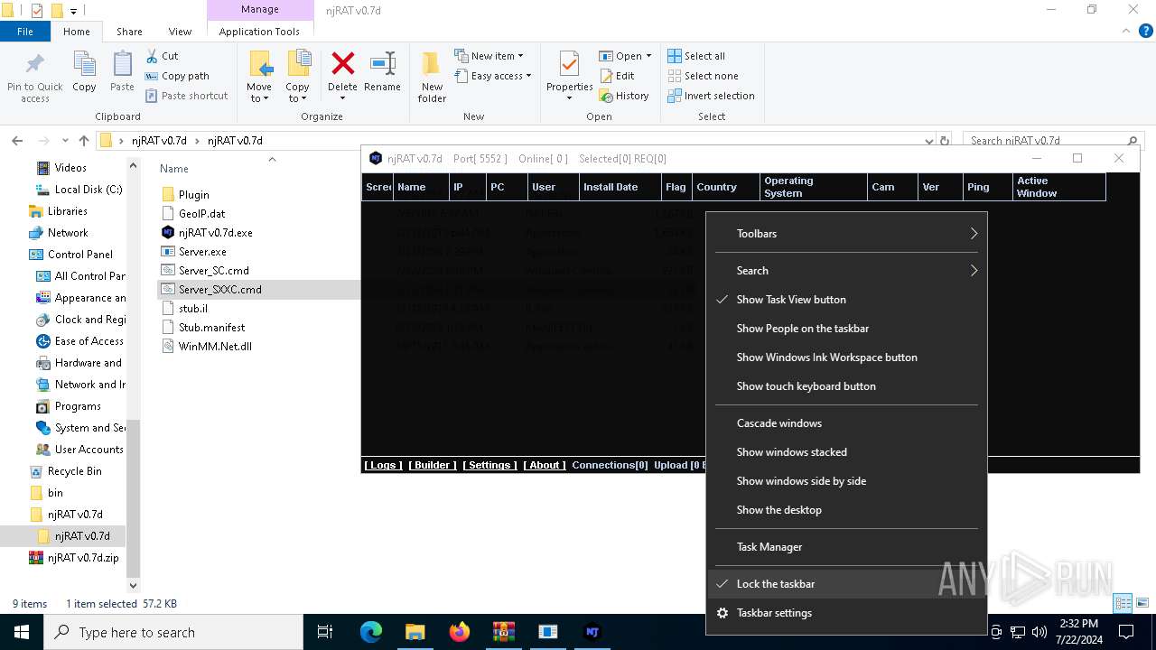The width and height of the screenshot is (1156, 650).
Task: Click the Settings link in njRAT
Action: click(489, 465)
